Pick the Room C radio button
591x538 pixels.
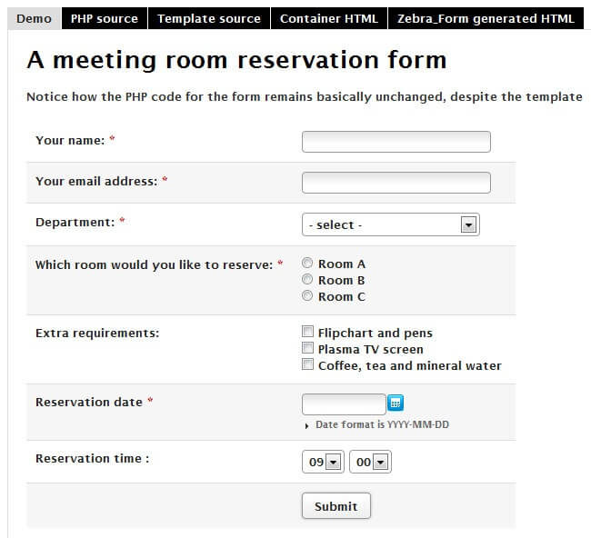pyautogui.click(x=307, y=296)
